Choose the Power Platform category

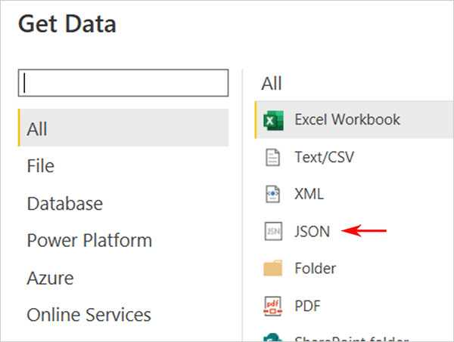point(89,240)
